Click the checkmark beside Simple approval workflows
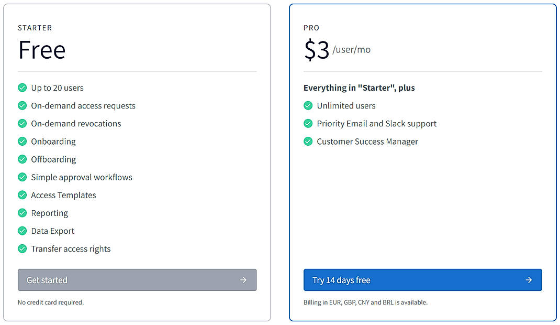Image resolution: width=560 pixels, height=325 pixels. point(22,177)
